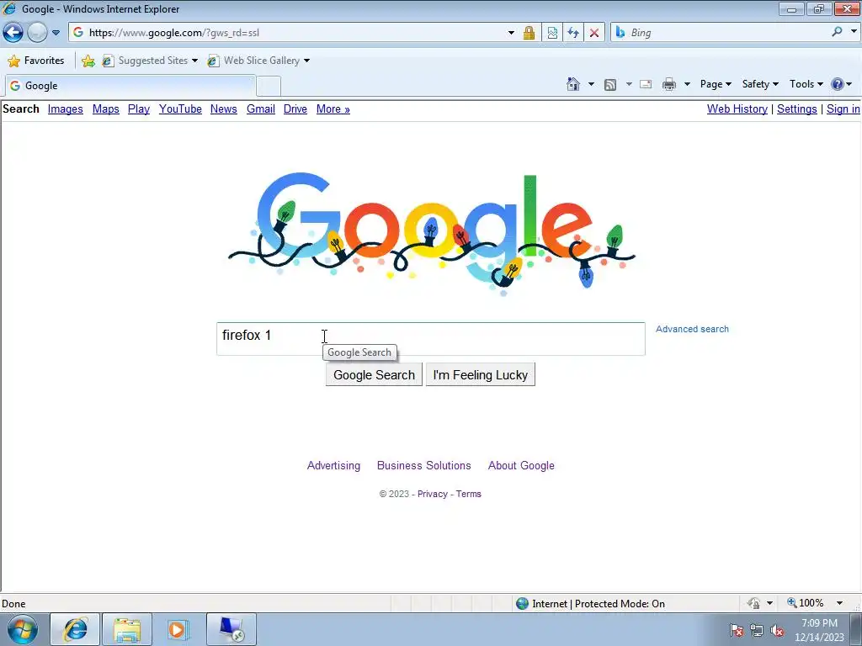Click the Home icon in command bar
862x646 pixels.
[x=572, y=84]
